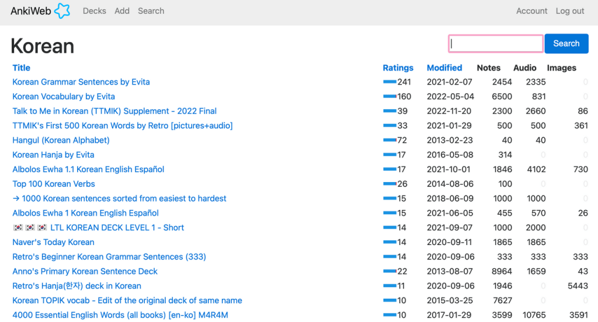Click modified date 2022-11-20

pyautogui.click(x=449, y=111)
